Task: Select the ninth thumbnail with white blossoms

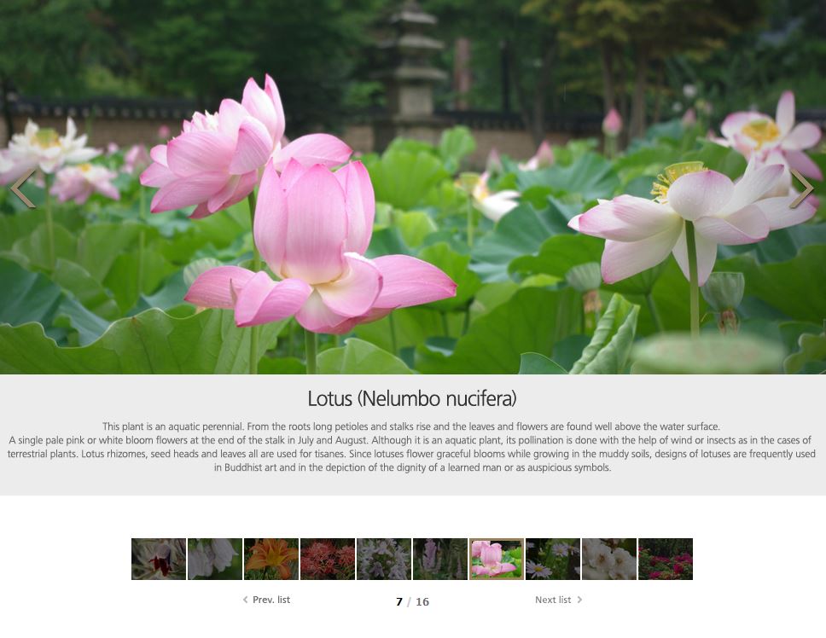Action: (609, 559)
